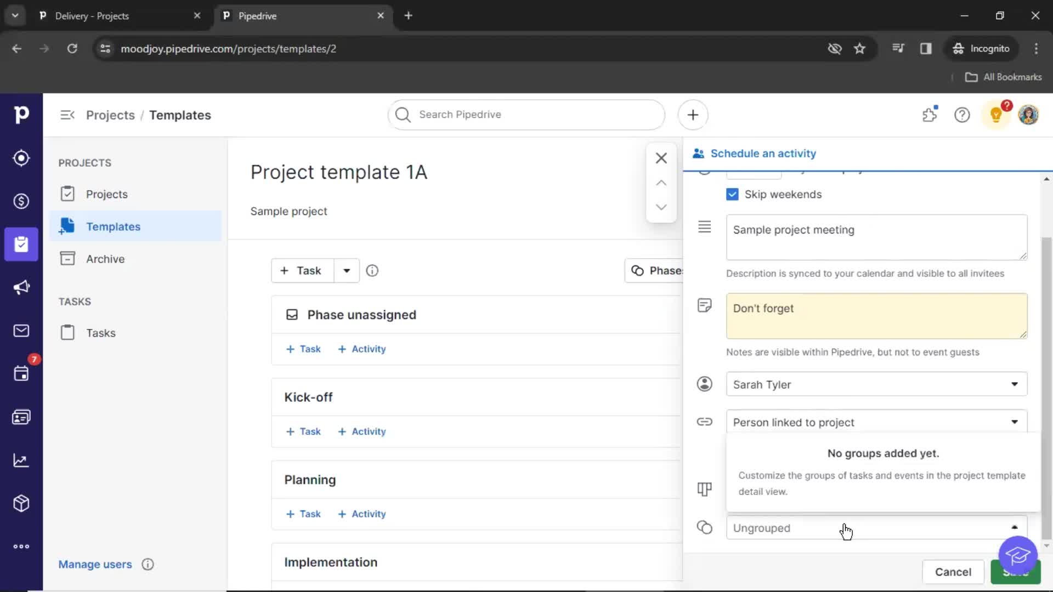
Task: Click the Cancel button
Action: pos(953,572)
